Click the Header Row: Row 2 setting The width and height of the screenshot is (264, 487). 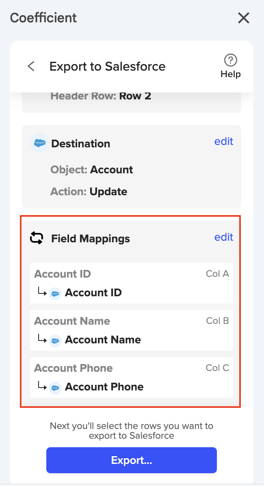(x=101, y=96)
